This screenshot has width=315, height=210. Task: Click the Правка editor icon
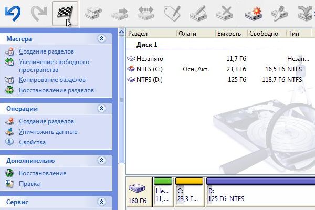pos(9,183)
